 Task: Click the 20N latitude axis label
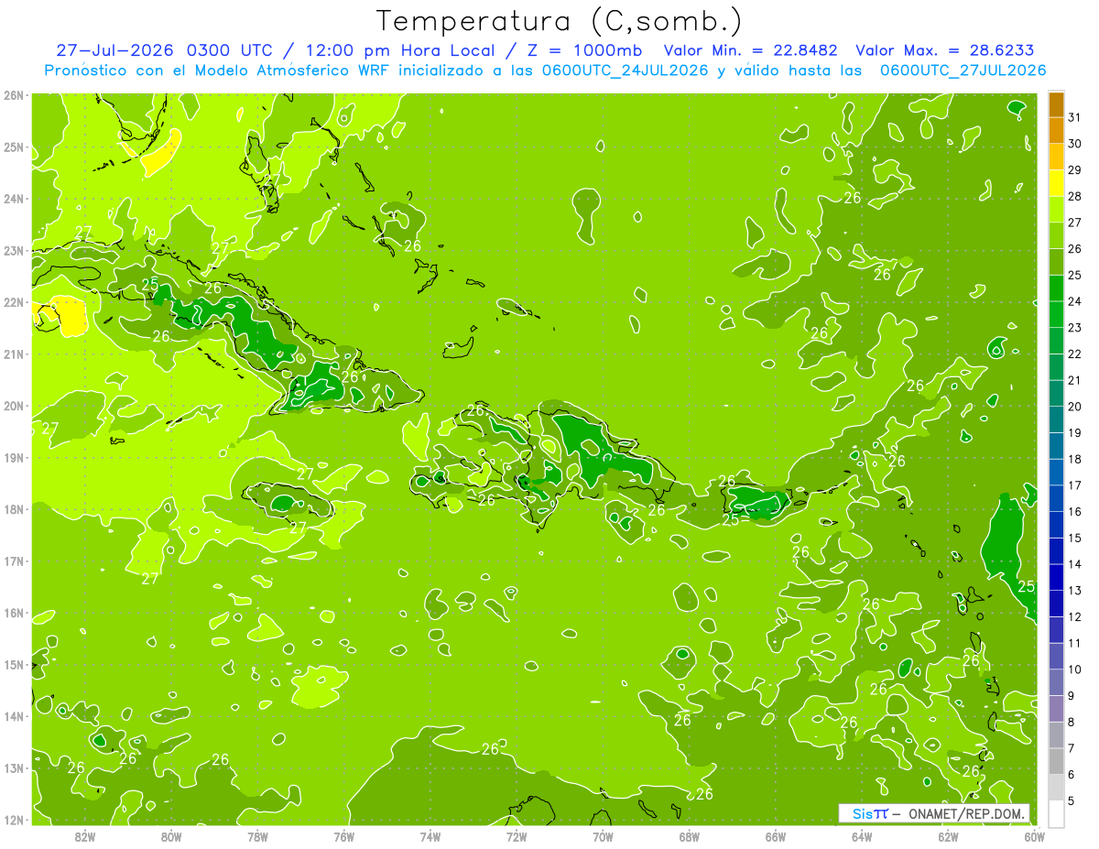tap(14, 406)
